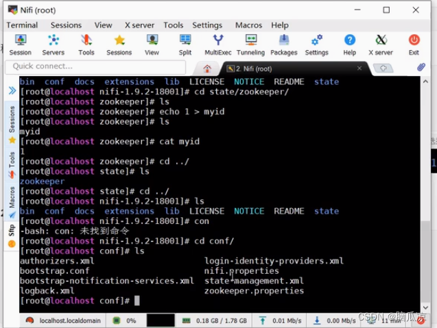Open the Servers toolbar icon
Viewport: 437px width, 328px height.
[x=54, y=45]
